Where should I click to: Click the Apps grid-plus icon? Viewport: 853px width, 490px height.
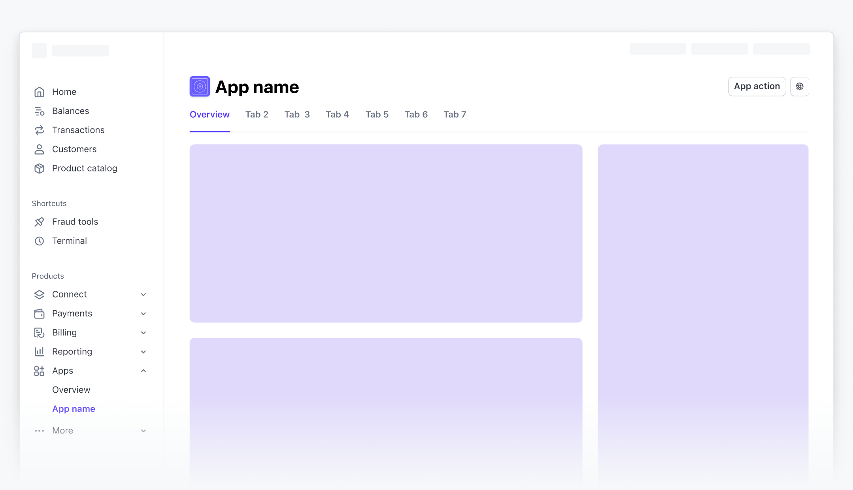pyautogui.click(x=39, y=371)
